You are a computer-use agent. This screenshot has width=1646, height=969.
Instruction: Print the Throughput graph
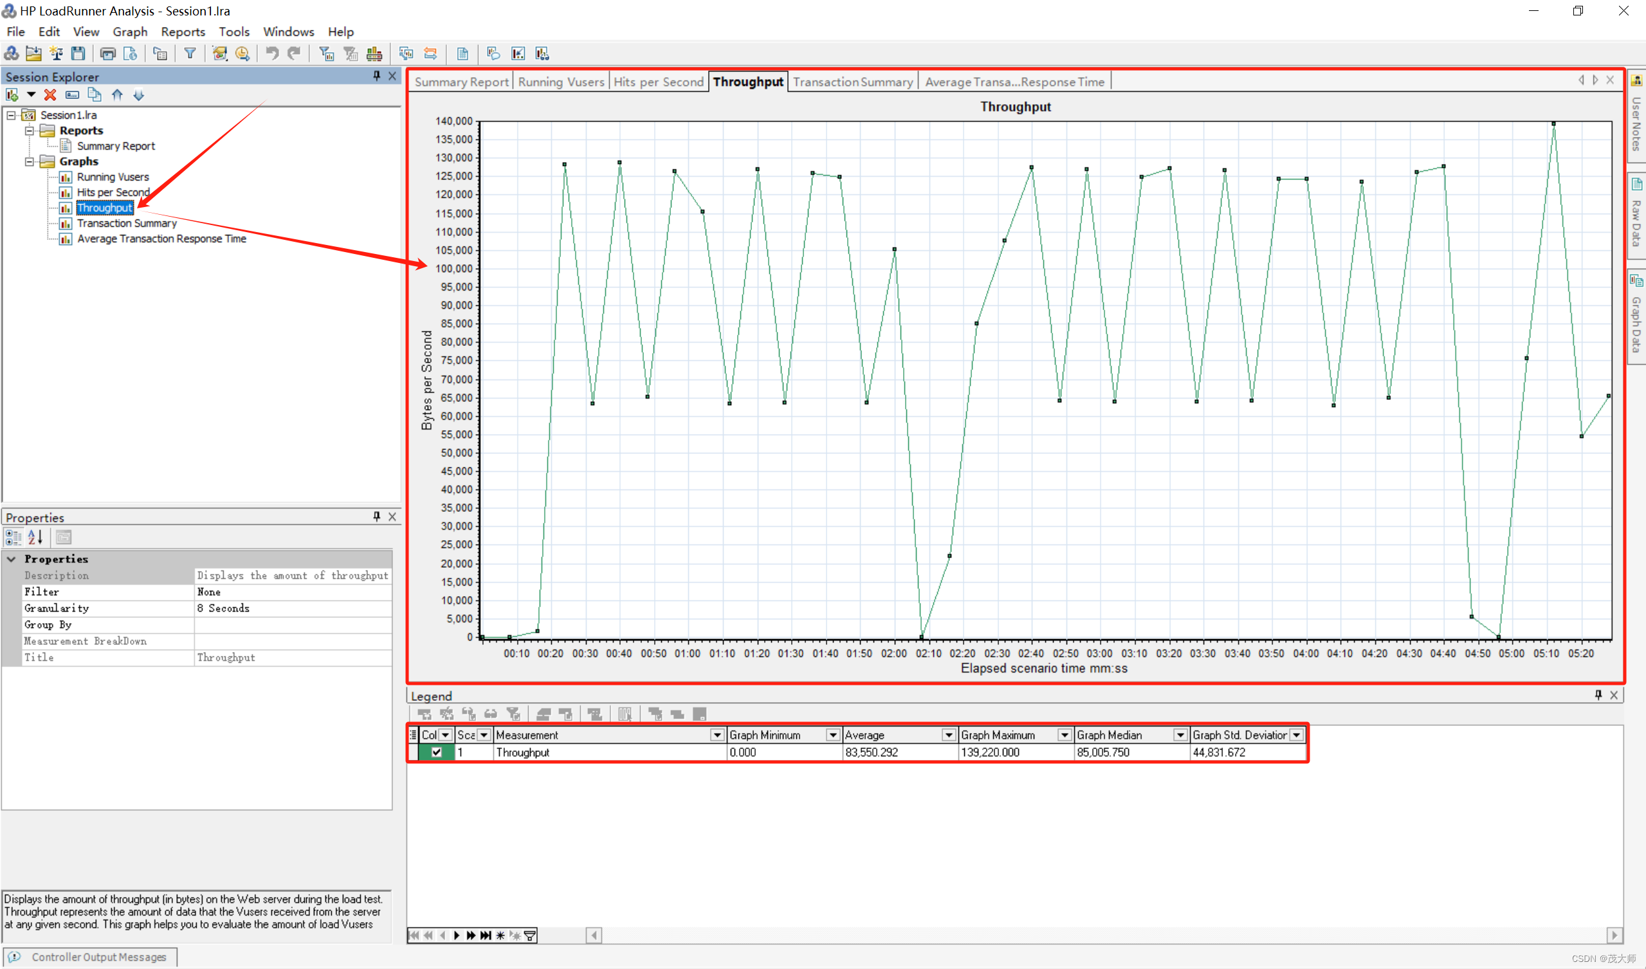[107, 53]
